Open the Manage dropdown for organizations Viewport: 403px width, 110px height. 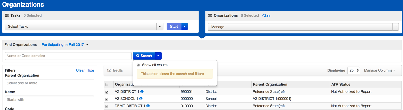click(303, 27)
